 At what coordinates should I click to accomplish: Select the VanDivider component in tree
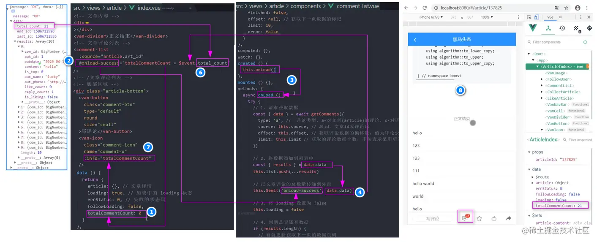click(x=558, y=117)
